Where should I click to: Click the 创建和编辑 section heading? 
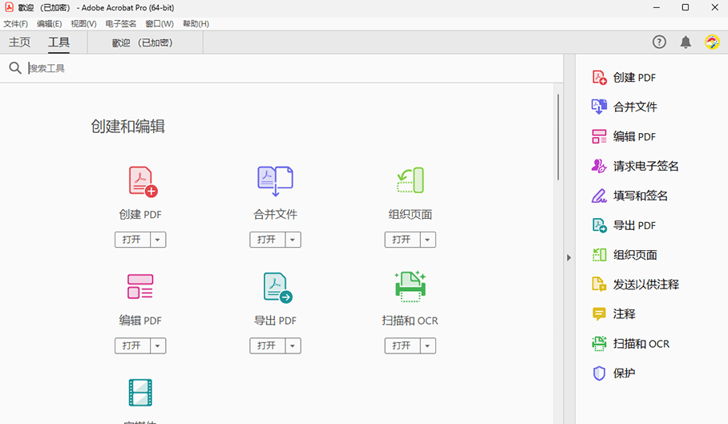point(127,126)
